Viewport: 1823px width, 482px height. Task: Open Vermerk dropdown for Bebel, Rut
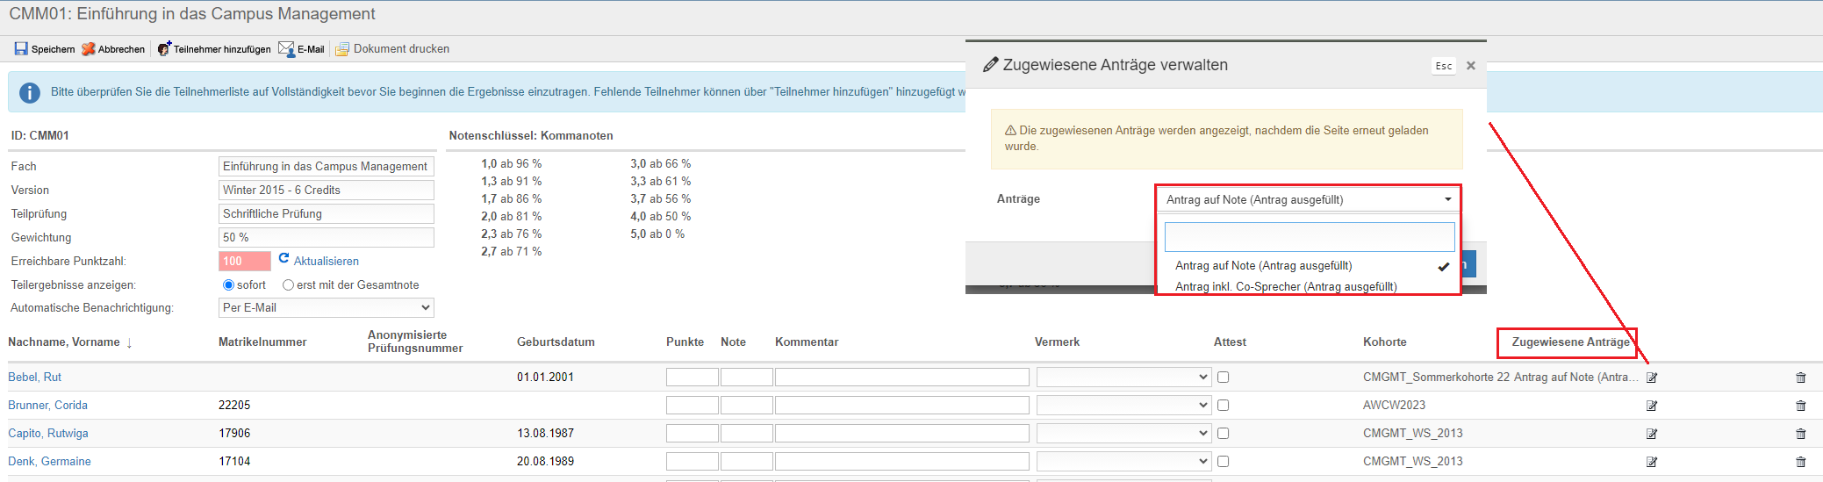point(1124,378)
